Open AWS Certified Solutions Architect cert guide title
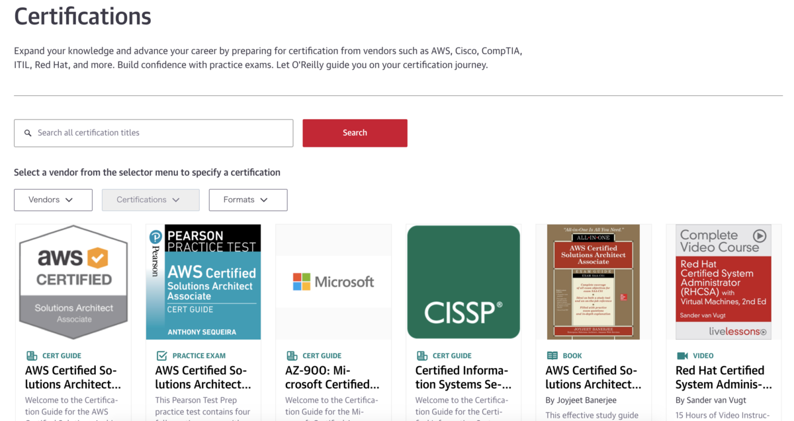 (x=73, y=377)
